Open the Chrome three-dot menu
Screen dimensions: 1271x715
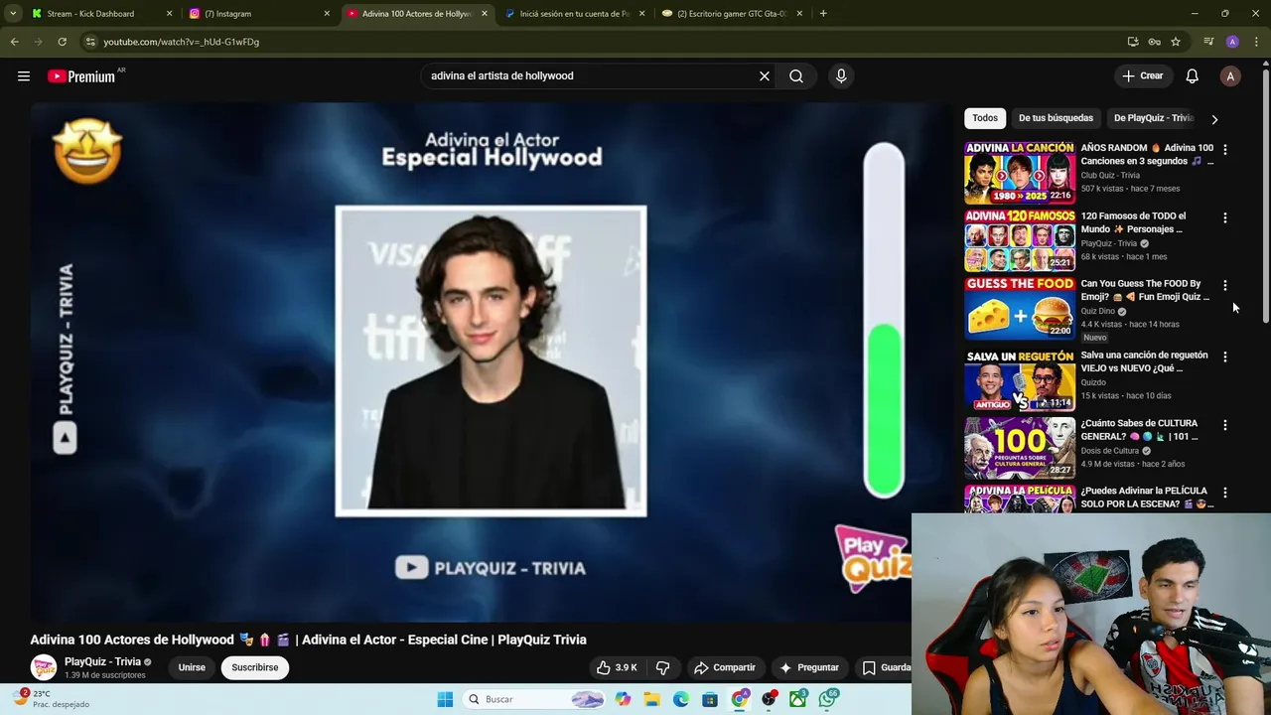point(1257,42)
